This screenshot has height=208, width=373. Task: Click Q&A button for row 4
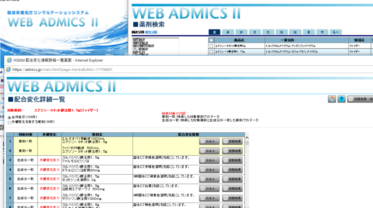209,170
